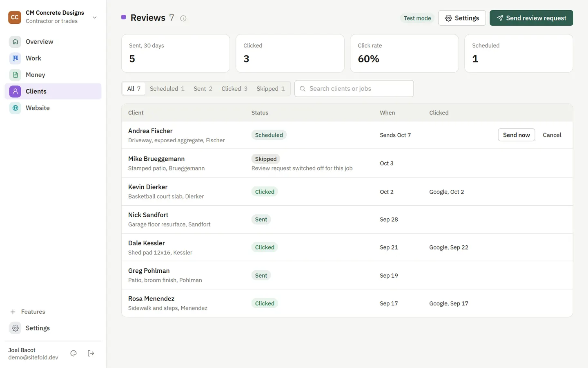Click the Send review request button
The height and width of the screenshot is (368, 588).
(x=531, y=18)
